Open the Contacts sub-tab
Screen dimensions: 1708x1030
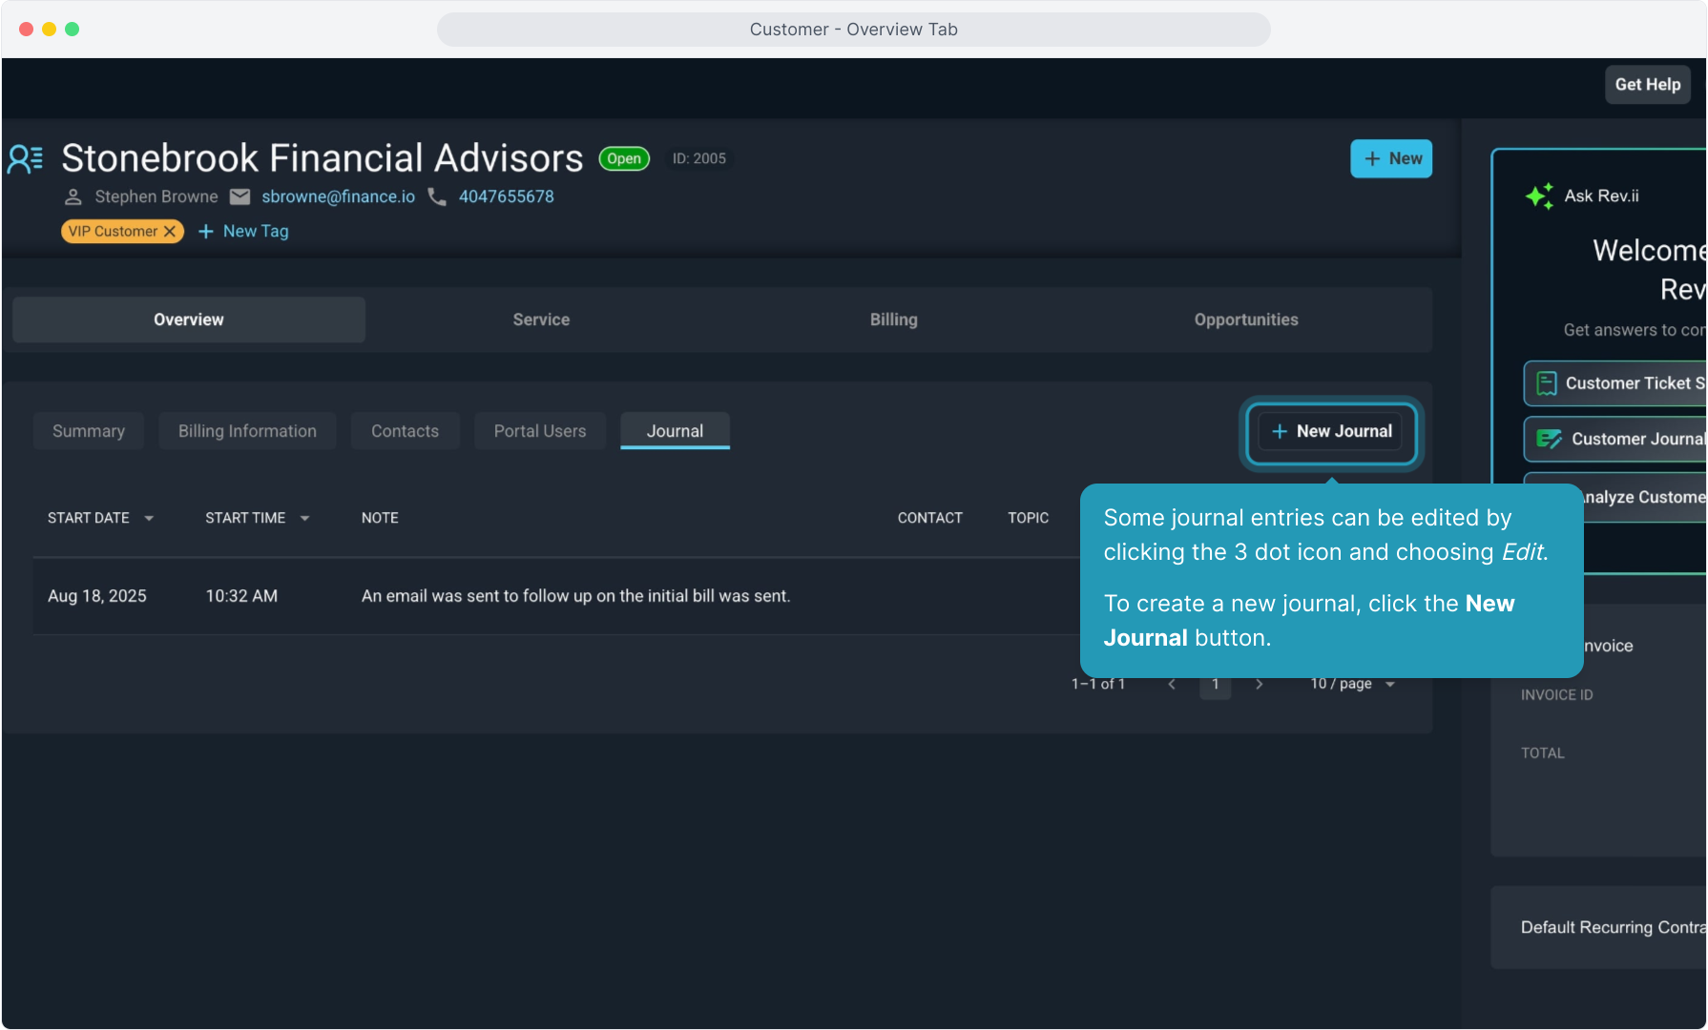pos(405,431)
